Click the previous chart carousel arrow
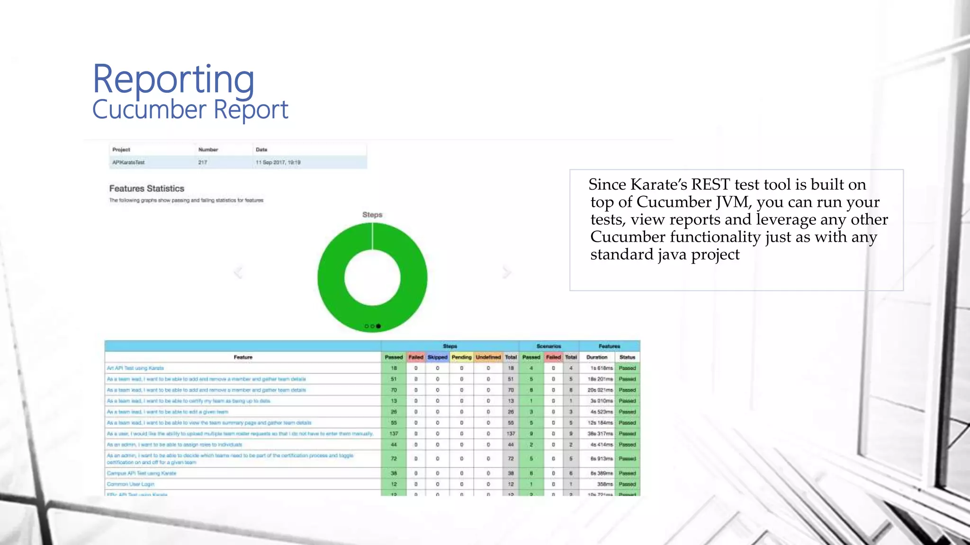 click(x=238, y=272)
